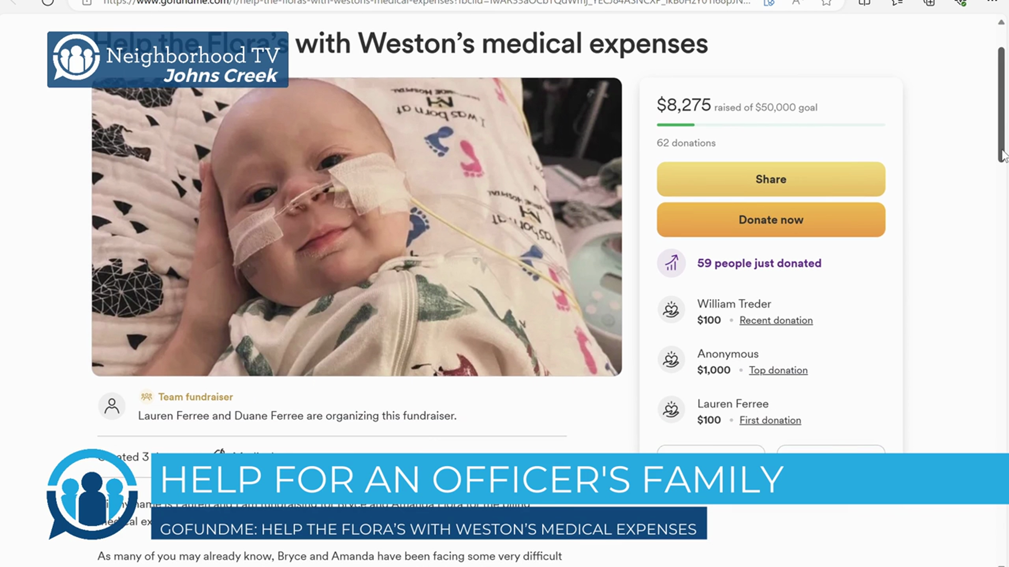Open the First donation link
The image size is (1009, 567).
(x=770, y=420)
